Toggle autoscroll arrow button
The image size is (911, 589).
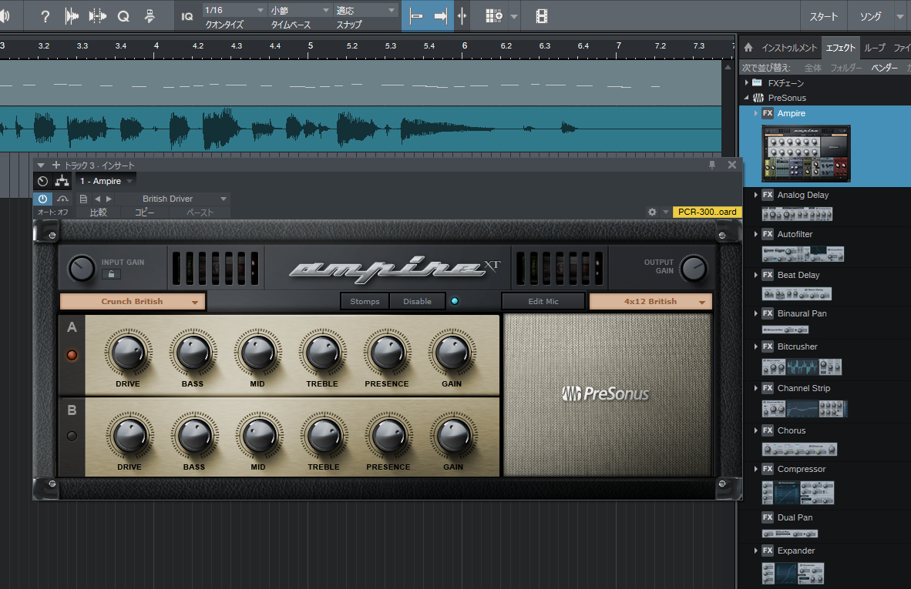[x=440, y=16]
